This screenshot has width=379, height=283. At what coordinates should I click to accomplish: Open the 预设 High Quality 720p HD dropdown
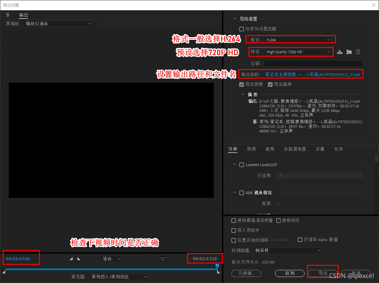pyautogui.click(x=298, y=52)
